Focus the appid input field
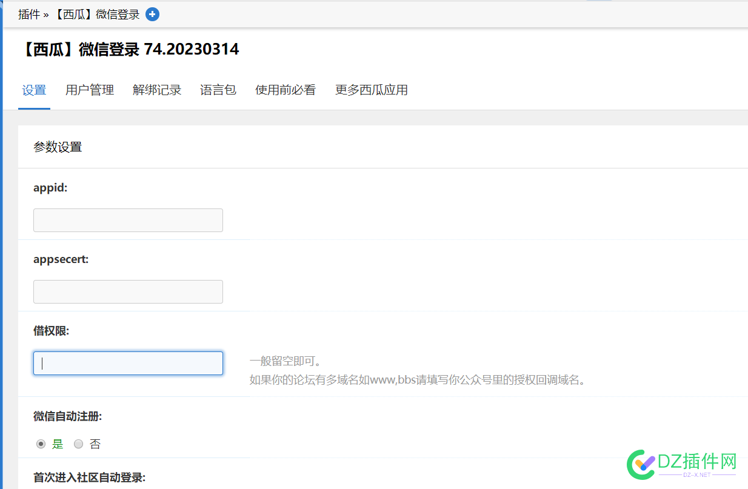Image resolution: width=748 pixels, height=489 pixels. point(128,220)
